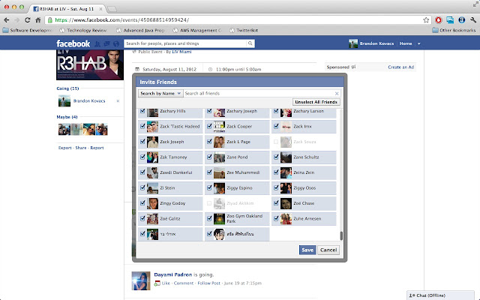Open a new browser tab
480x300 pixels.
coord(112,9)
